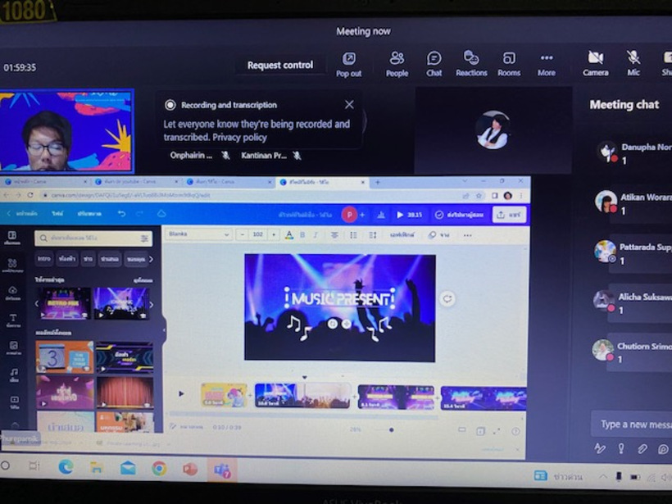Click the attach file paperclip in chat
This screenshot has width=672, height=504.
(642, 449)
